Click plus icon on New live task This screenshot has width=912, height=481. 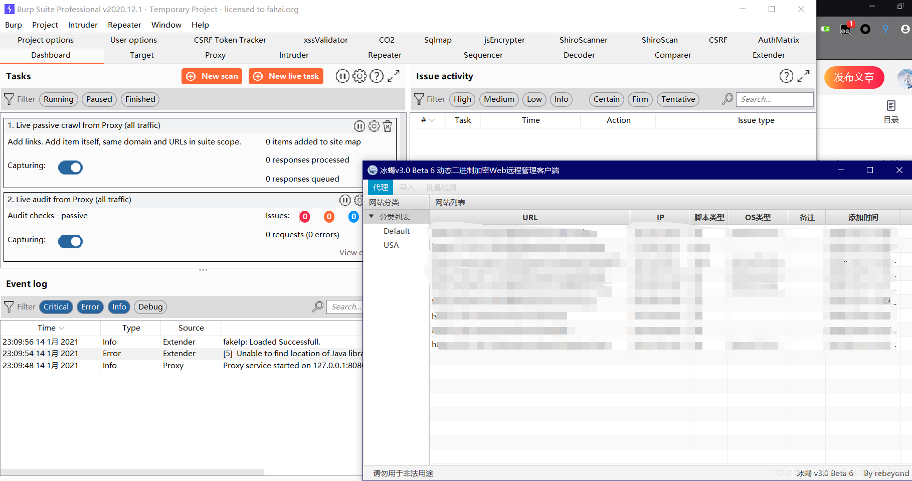258,76
